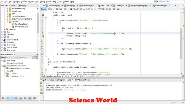This screenshot has height=104, width=185.
Task: Select main(String[] args) in Navigator
Action: [16, 63]
